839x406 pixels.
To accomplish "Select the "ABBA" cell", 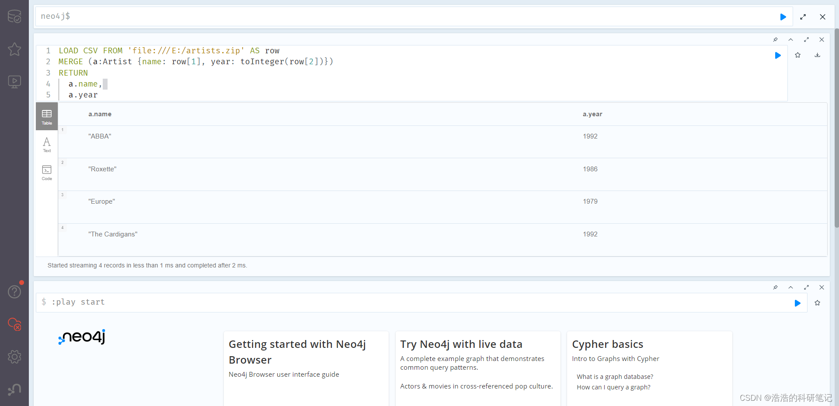I will (x=100, y=136).
